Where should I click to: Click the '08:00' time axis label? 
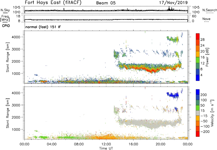click(79, 144)
